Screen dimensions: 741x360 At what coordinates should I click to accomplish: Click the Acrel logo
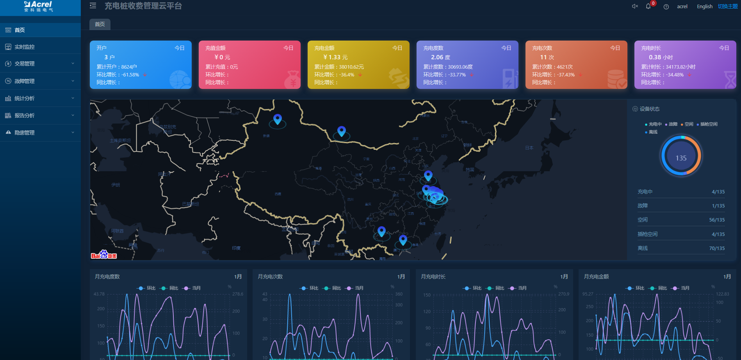(38, 6)
